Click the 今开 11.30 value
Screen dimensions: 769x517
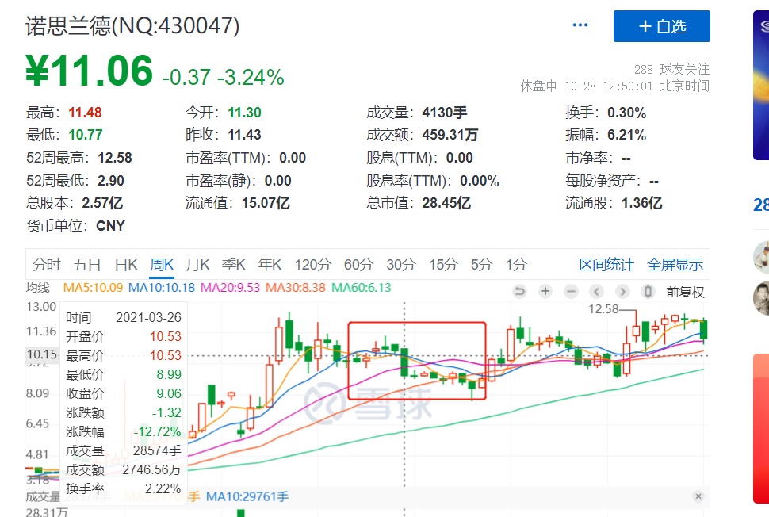click(244, 113)
